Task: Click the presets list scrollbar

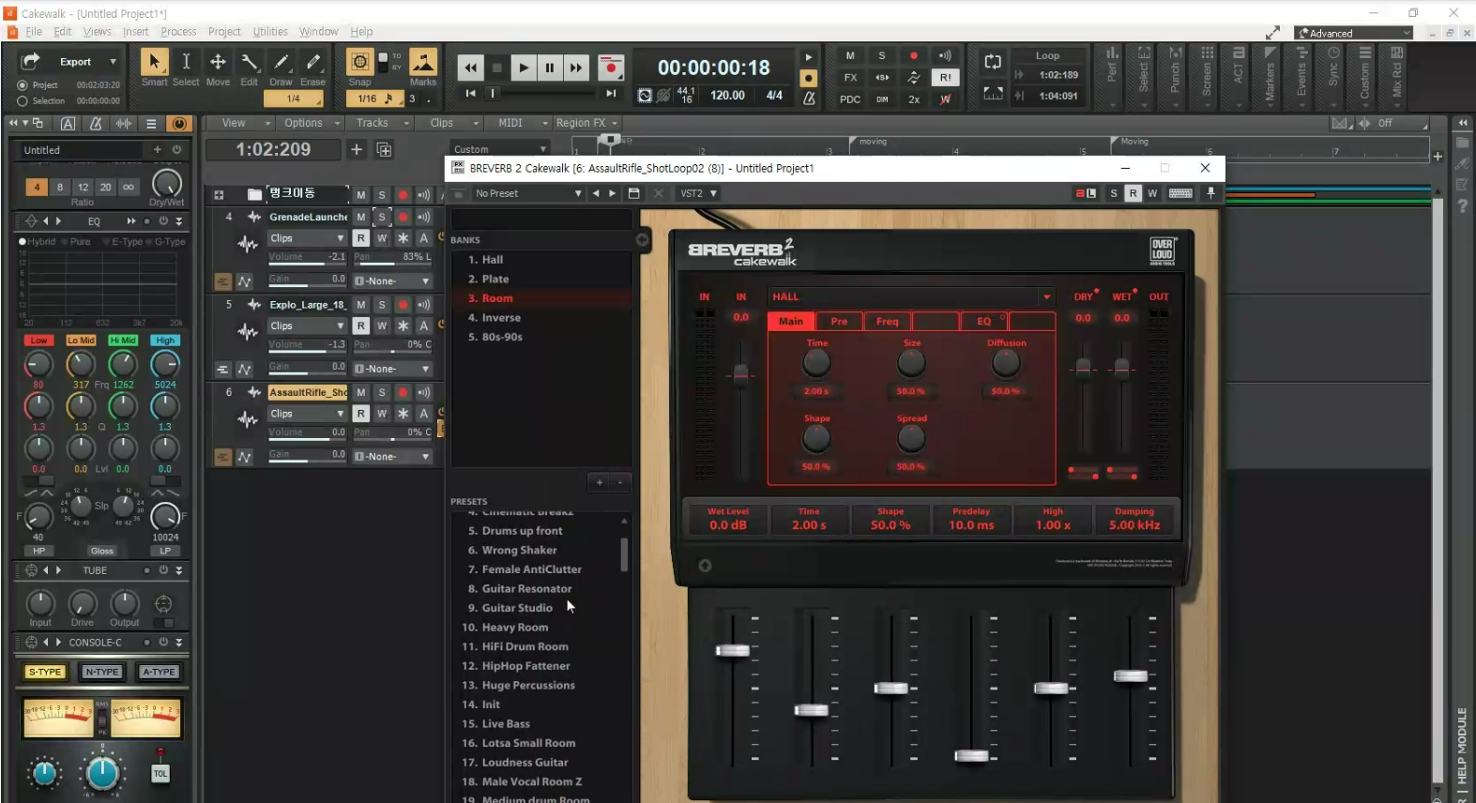Action: [624, 554]
